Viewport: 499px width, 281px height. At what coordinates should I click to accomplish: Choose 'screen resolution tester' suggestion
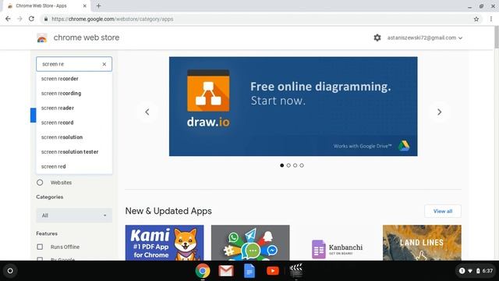click(x=74, y=152)
